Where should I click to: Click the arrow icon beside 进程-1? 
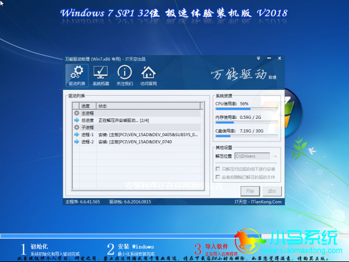coord(77,134)
